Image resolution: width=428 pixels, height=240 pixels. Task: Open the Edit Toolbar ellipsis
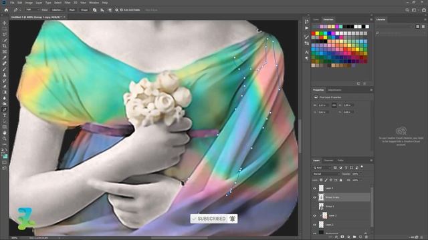[5, 144]
